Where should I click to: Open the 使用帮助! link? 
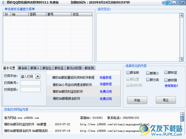click(171, 86)
